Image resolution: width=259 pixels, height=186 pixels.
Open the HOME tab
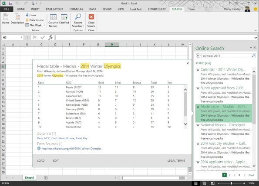(21, 9)
